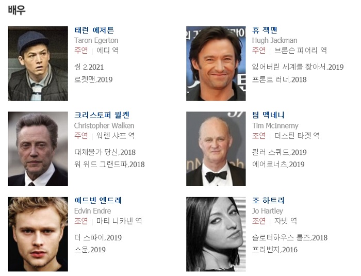Image resolution: width=361 pixels, height=276 pixels.
Task: Open Tim McInnerny's profile photo
Action: coord(216,149)
